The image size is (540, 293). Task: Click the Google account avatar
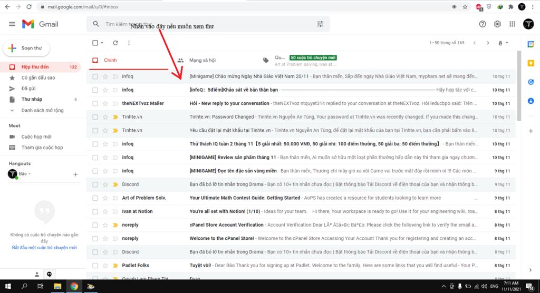[x=528, y=24]
